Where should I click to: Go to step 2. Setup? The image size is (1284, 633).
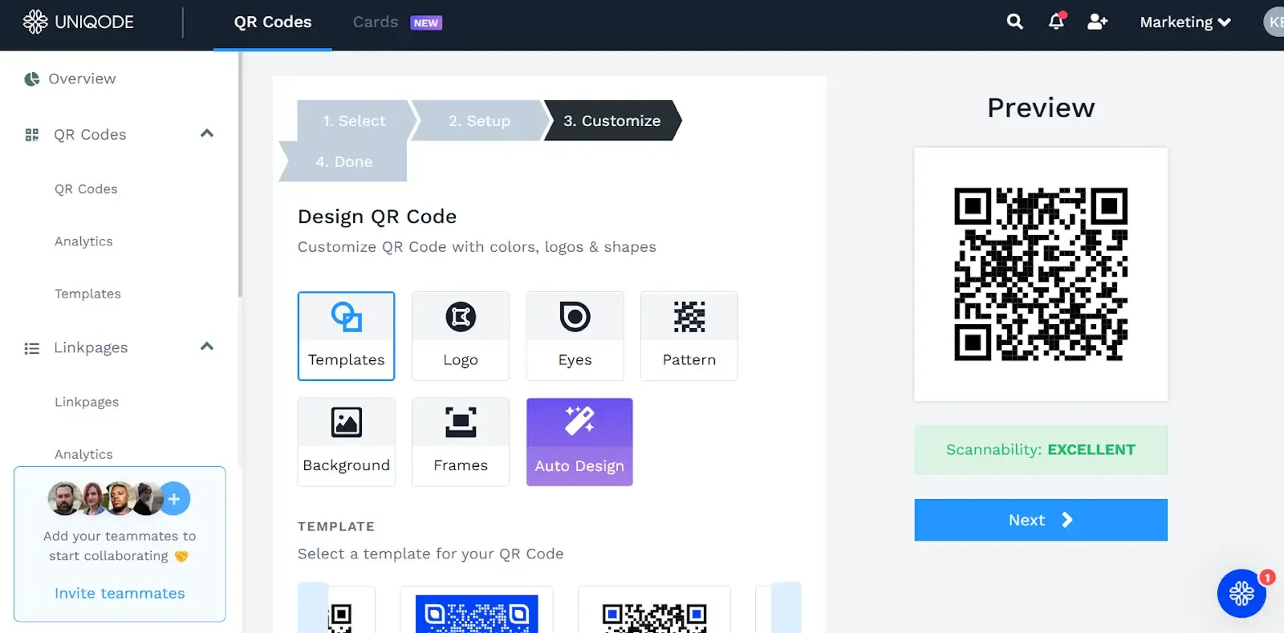tap(479, 120)
